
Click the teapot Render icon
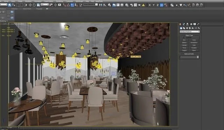(139, 5)
